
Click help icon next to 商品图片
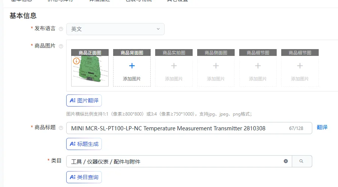coord(61,46)
